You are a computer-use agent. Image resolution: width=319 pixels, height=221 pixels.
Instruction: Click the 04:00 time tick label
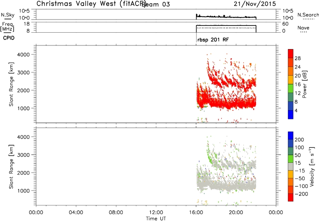[76, 213]
